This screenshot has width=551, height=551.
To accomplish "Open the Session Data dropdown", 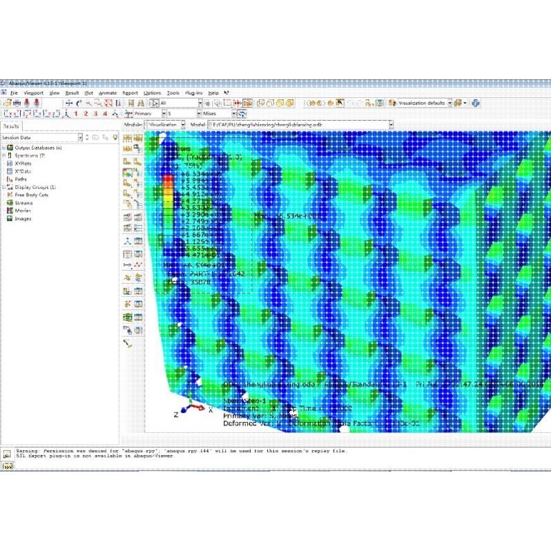I will [80, 137].
